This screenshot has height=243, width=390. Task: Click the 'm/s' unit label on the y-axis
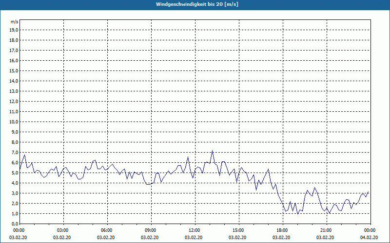(x=14, y=22)
